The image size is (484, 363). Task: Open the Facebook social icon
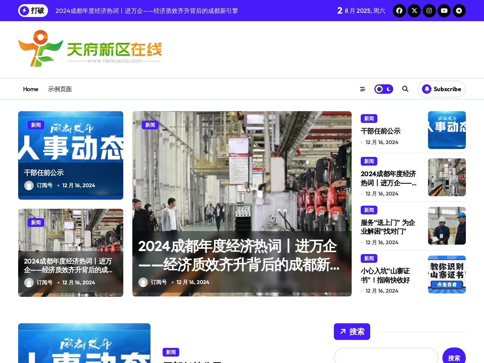(x=399, y=11)
